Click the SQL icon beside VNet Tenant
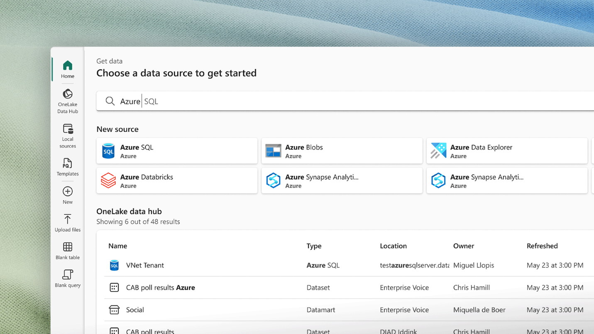This screenshot has width=594, height=334. [114, 265]
